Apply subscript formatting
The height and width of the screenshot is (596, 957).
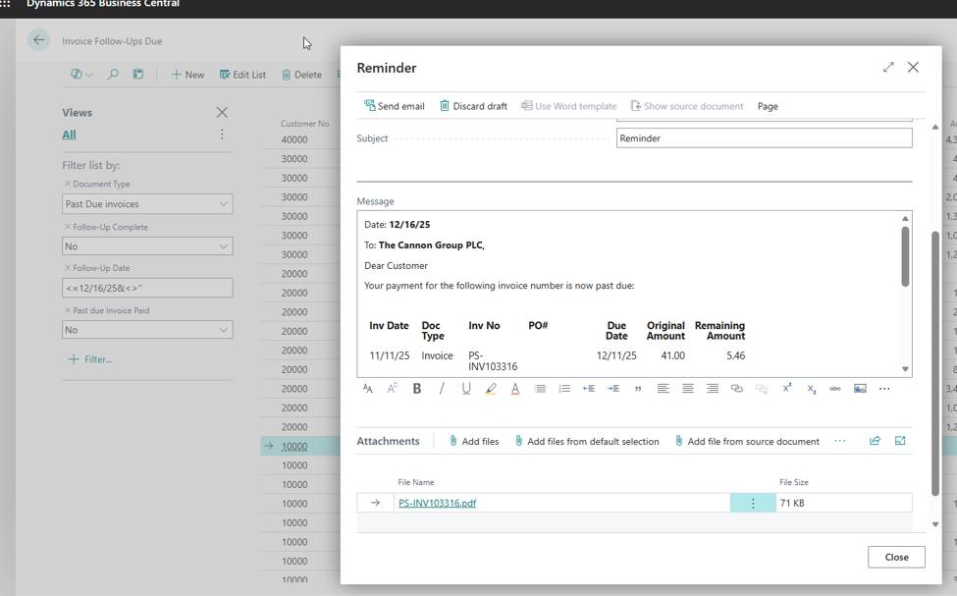811,389
